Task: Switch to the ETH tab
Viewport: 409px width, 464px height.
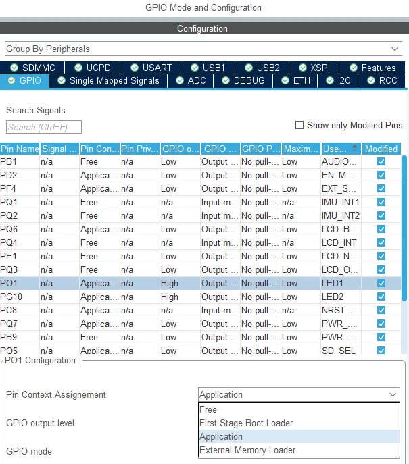Action: pyautogui.click(x=295, y=81)
